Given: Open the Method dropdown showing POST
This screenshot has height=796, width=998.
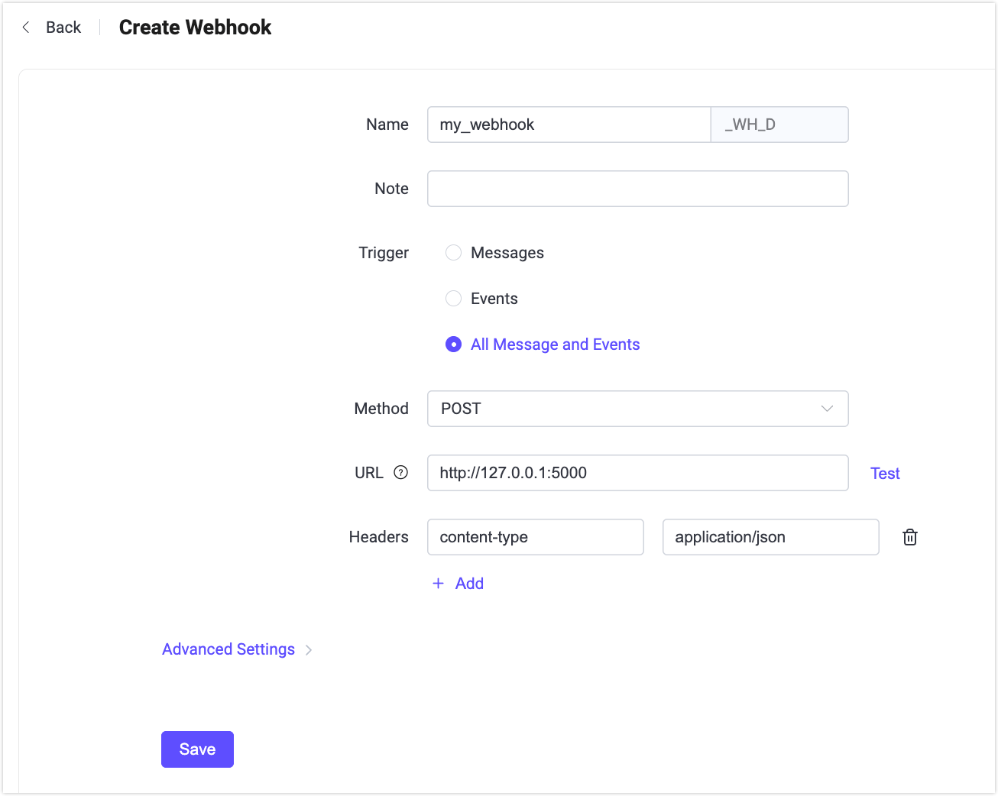Looking at the screenshot, I should [637, 409].
